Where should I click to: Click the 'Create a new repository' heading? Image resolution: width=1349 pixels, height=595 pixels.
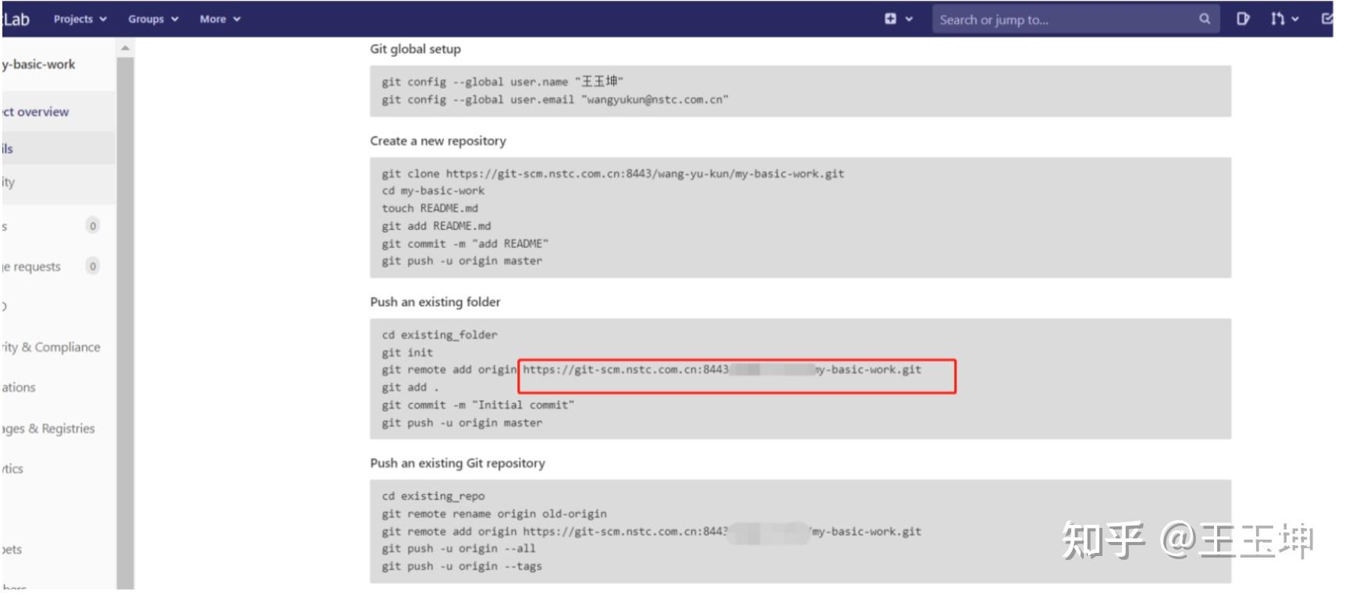pyautogui.click(x=438, y=141)
